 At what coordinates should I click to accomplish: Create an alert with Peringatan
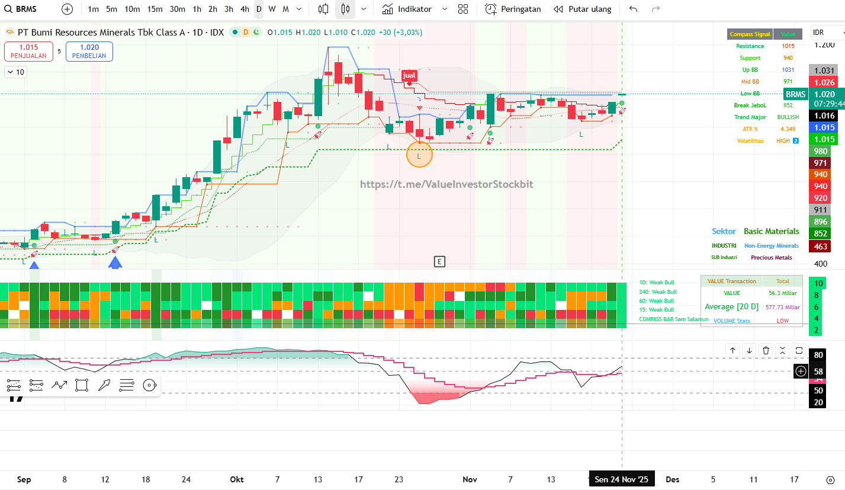[513, 9]
